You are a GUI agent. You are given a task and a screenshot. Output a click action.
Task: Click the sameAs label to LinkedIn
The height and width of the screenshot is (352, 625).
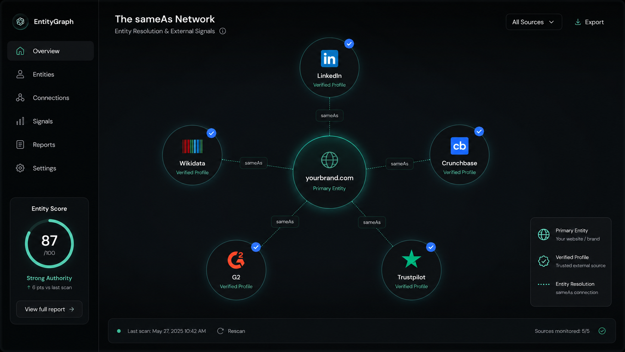tap(329, 116)
